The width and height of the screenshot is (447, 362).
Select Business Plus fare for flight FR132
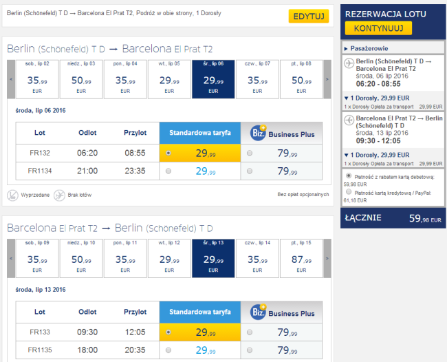pos(250,153)
